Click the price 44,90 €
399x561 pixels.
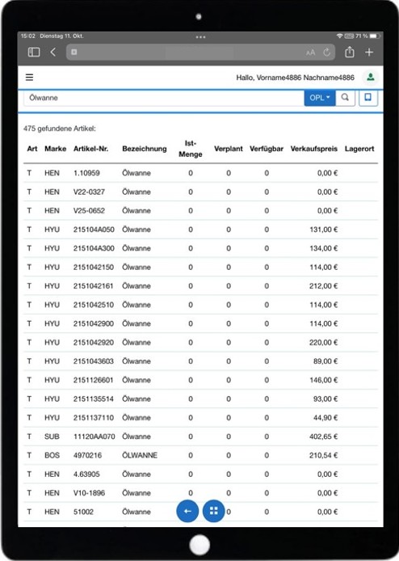[x=325, y=418]
